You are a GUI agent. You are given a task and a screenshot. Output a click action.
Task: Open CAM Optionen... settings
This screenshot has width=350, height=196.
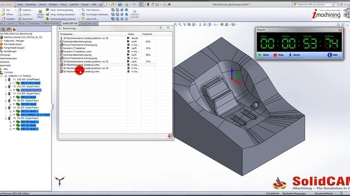(x=91, y=10)
